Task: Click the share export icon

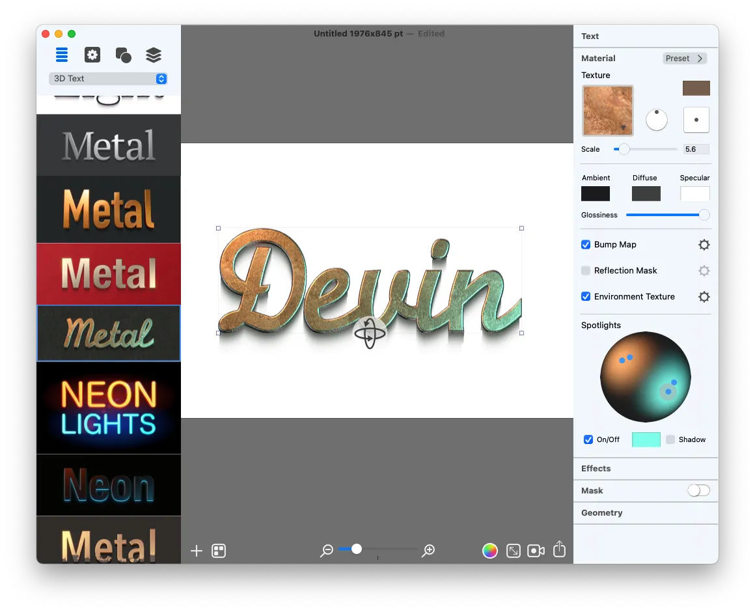Action: [x=559, y=550]
